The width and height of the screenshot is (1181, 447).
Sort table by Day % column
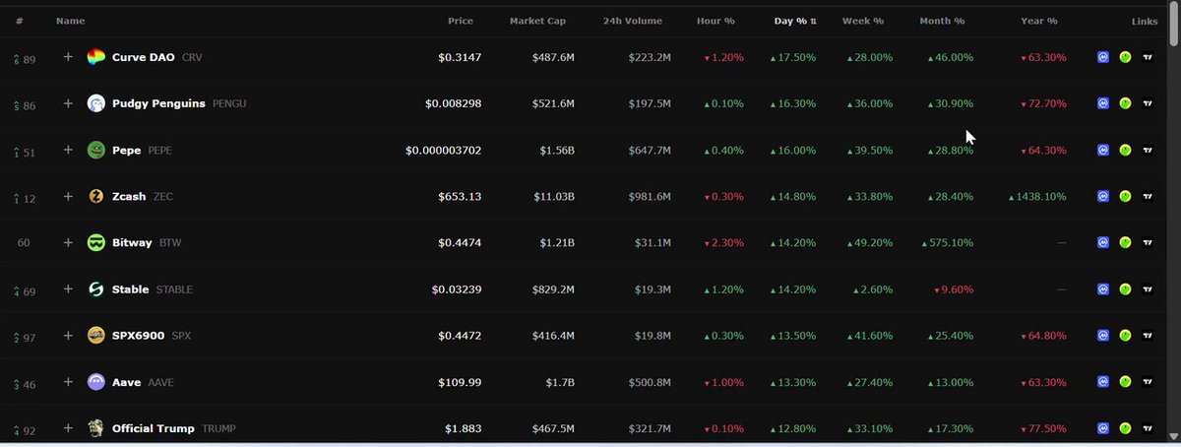pos(795,21)
